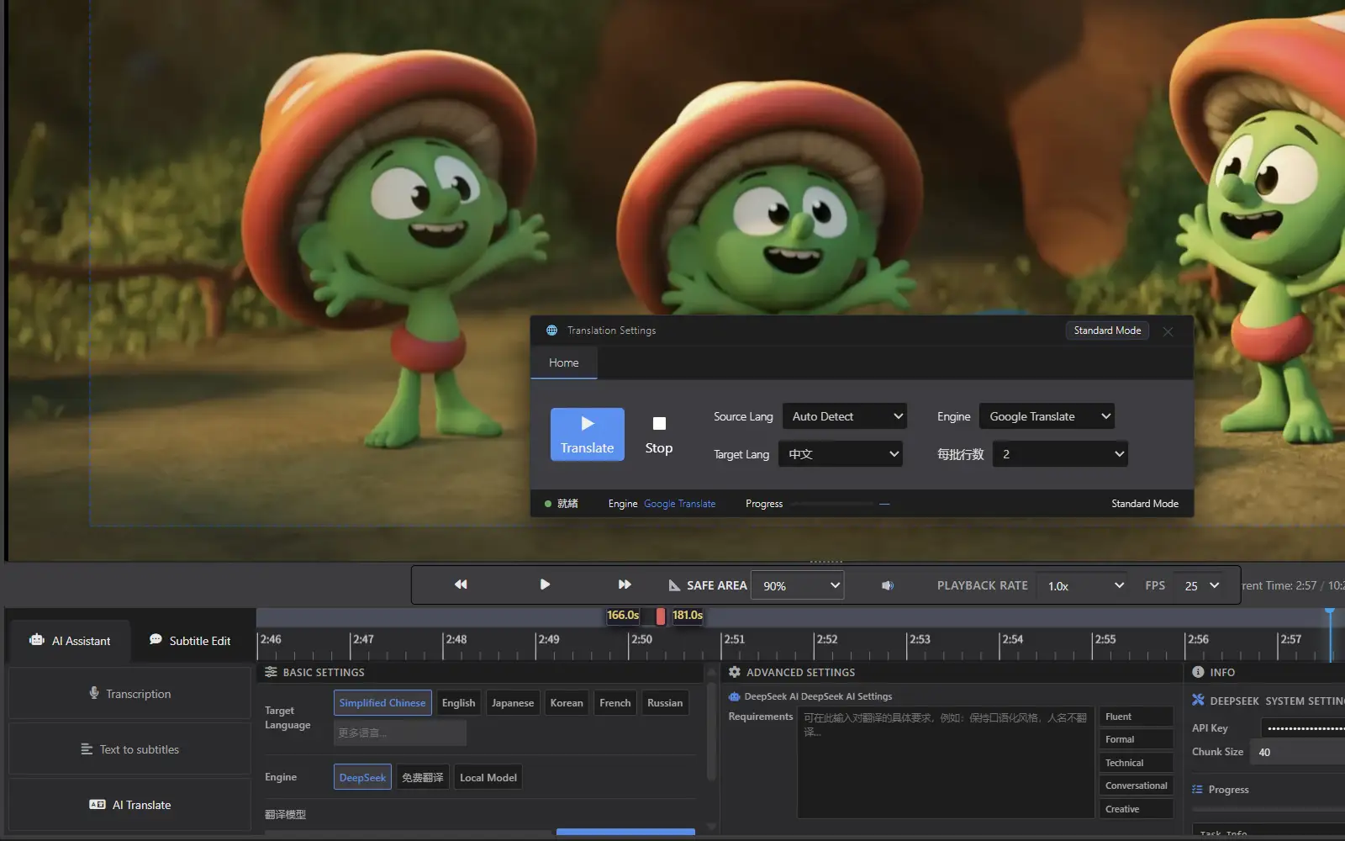The image size is (1345, 841).
Task: Click the Progress label in the Info panel
Action: (x=1228, y=790)
